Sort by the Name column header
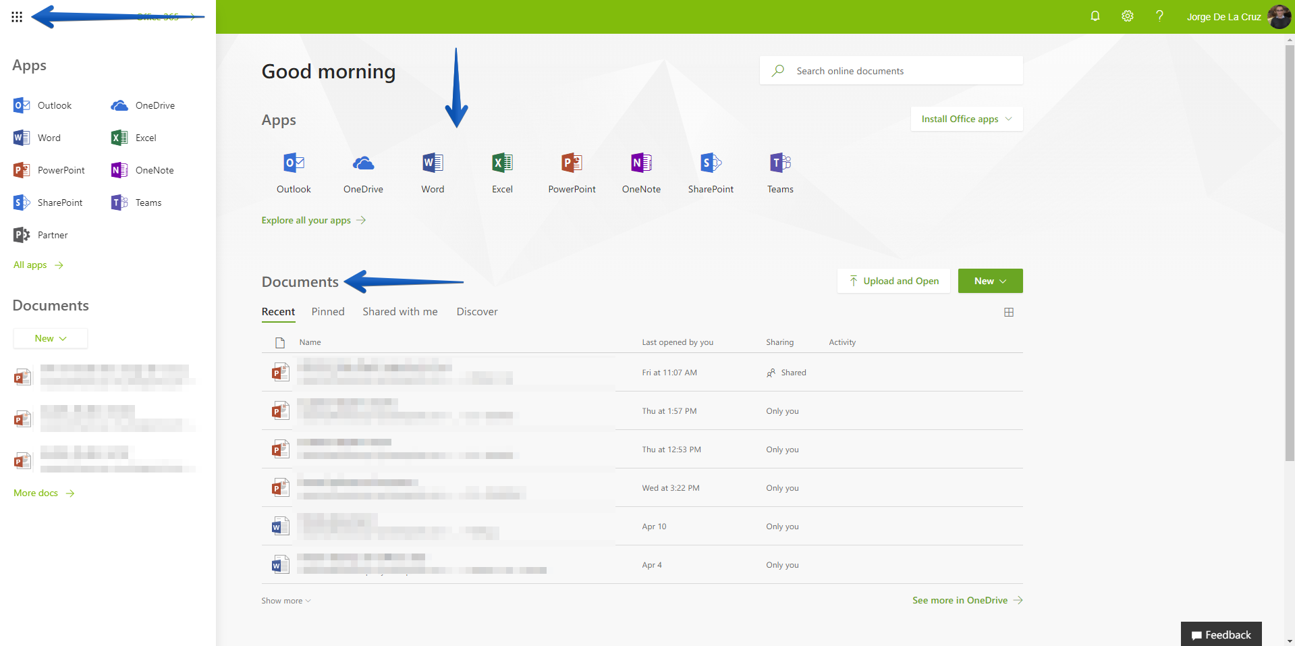 [x=310, y=342]
